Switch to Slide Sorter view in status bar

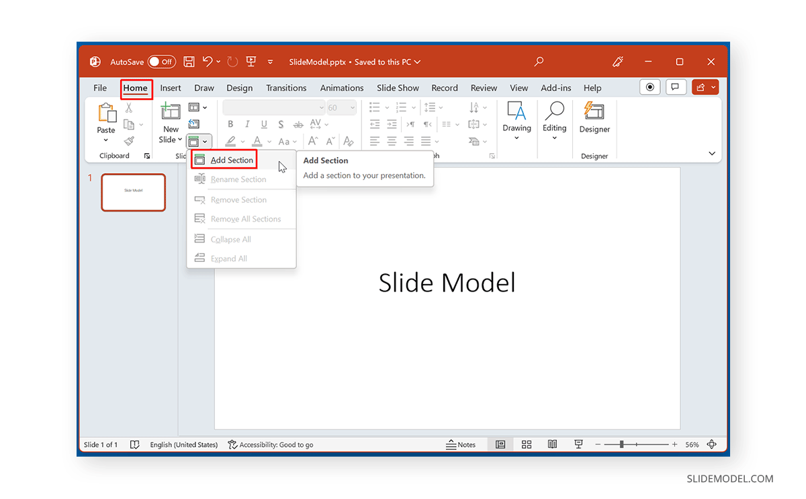pyautogui.click(x=527, y=444)
